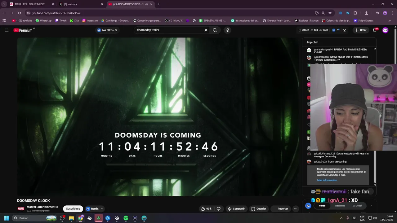
Task: Collapse the vidIQ panel chevron
Action: pos(371,206)
